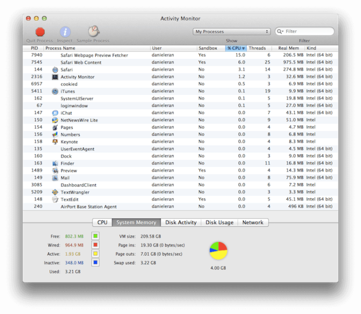Click the Page ins 19.30 GB value
The width and height of the screenshot is (361, 314).
tap(163, 245)
